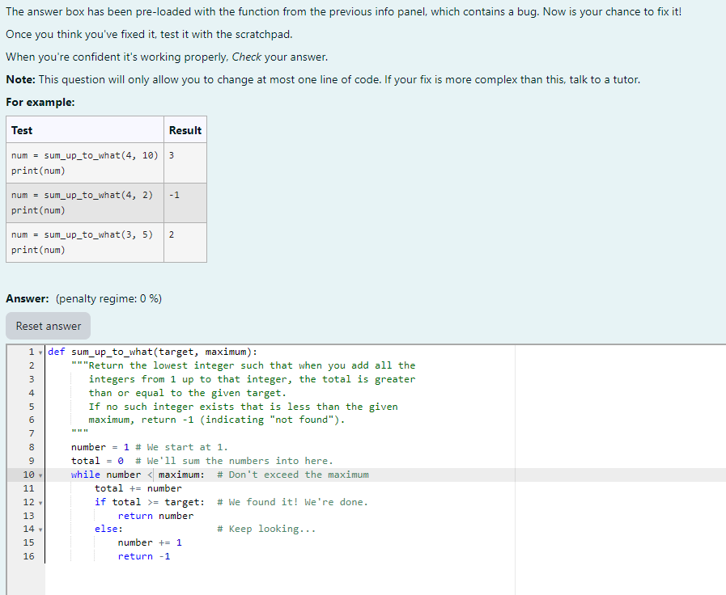
Task: Click the 'return -1' code line
Action: pyautogui.click(x=143, y=556)
